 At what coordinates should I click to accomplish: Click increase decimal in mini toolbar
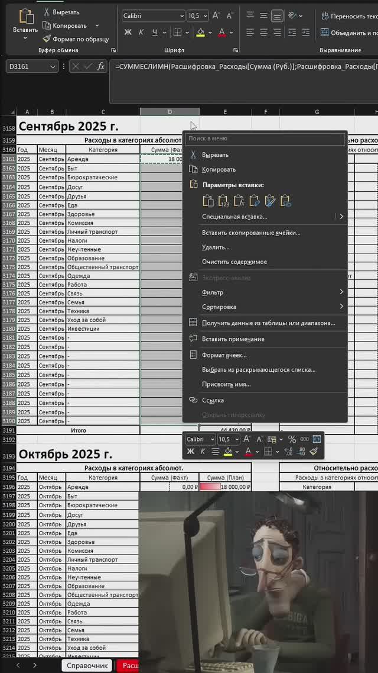tap(289, 452)
